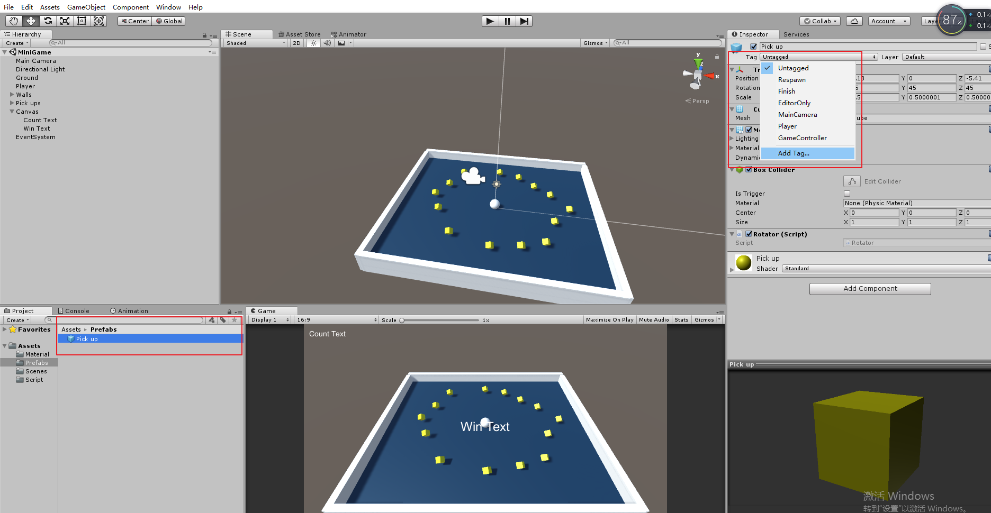Toggle Mute Audio in Game view
The image size is (991, 513).
point(654,320)
